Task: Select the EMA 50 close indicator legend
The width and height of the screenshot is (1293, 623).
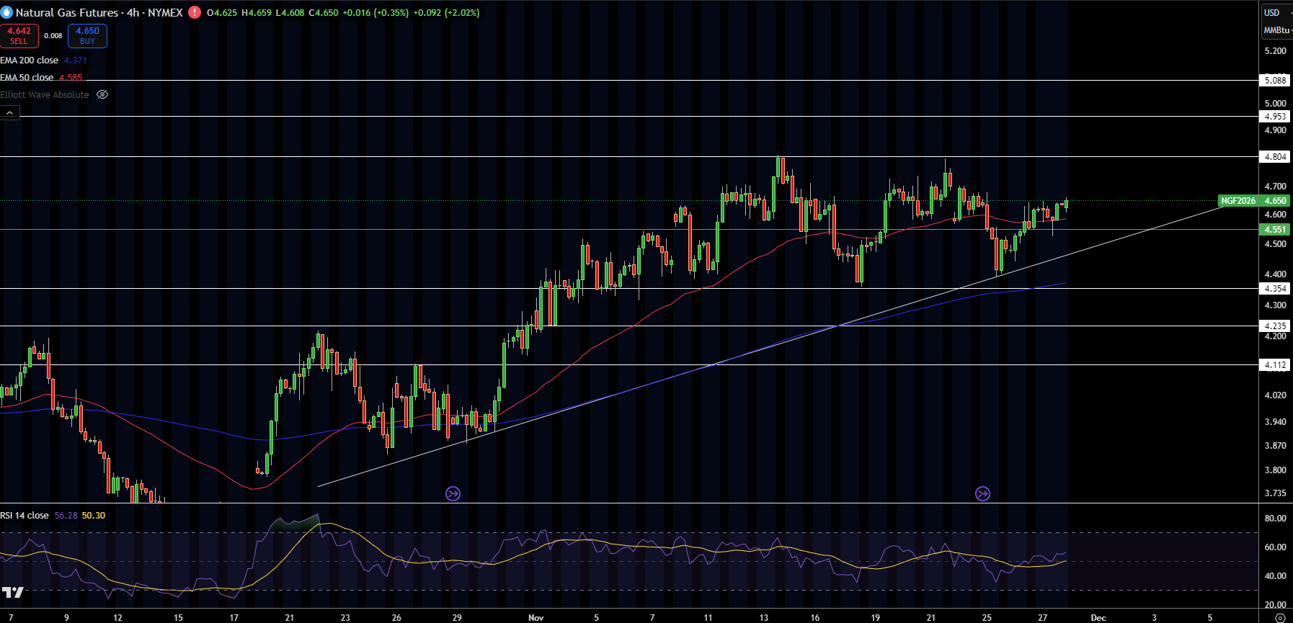Action: pos(27,77)
